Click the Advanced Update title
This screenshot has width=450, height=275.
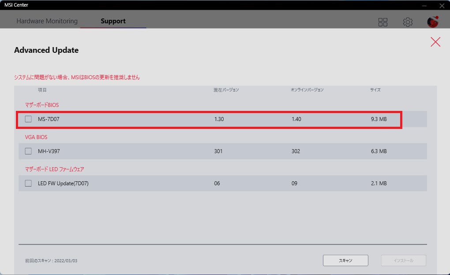coord(46,50)
